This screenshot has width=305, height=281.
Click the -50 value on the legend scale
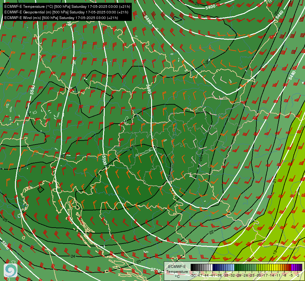(193, 276)
